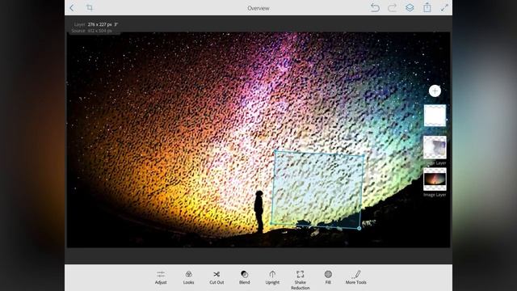
Task: Click the Image Layer label
Action: pyautogui.click(x=435, y=195)
